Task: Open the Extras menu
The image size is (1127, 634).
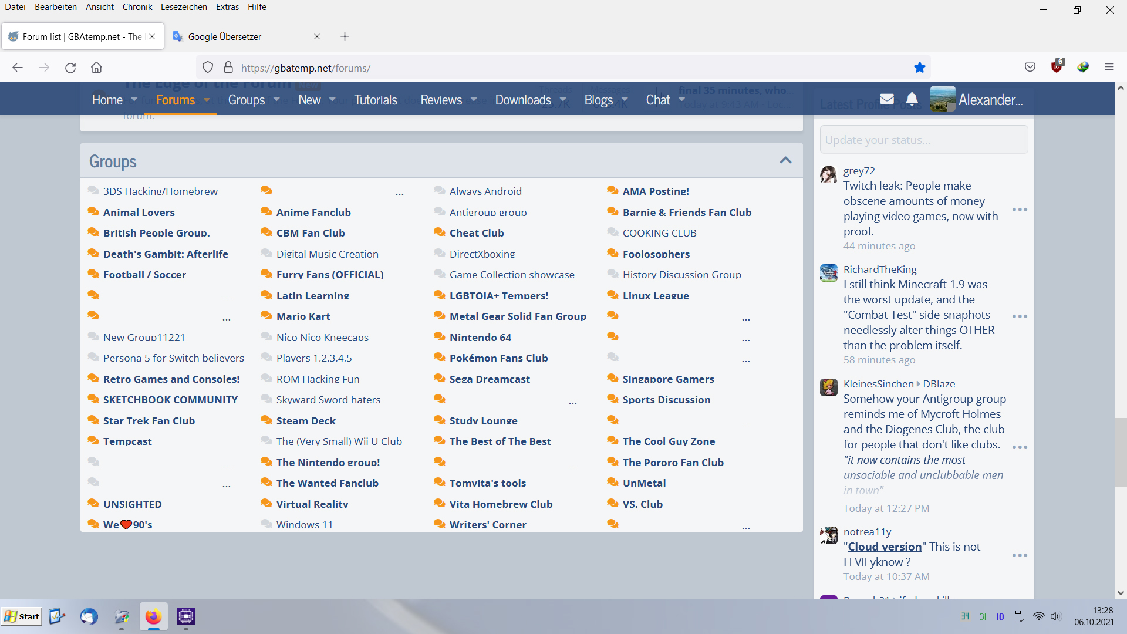Action: coord(227,7)
